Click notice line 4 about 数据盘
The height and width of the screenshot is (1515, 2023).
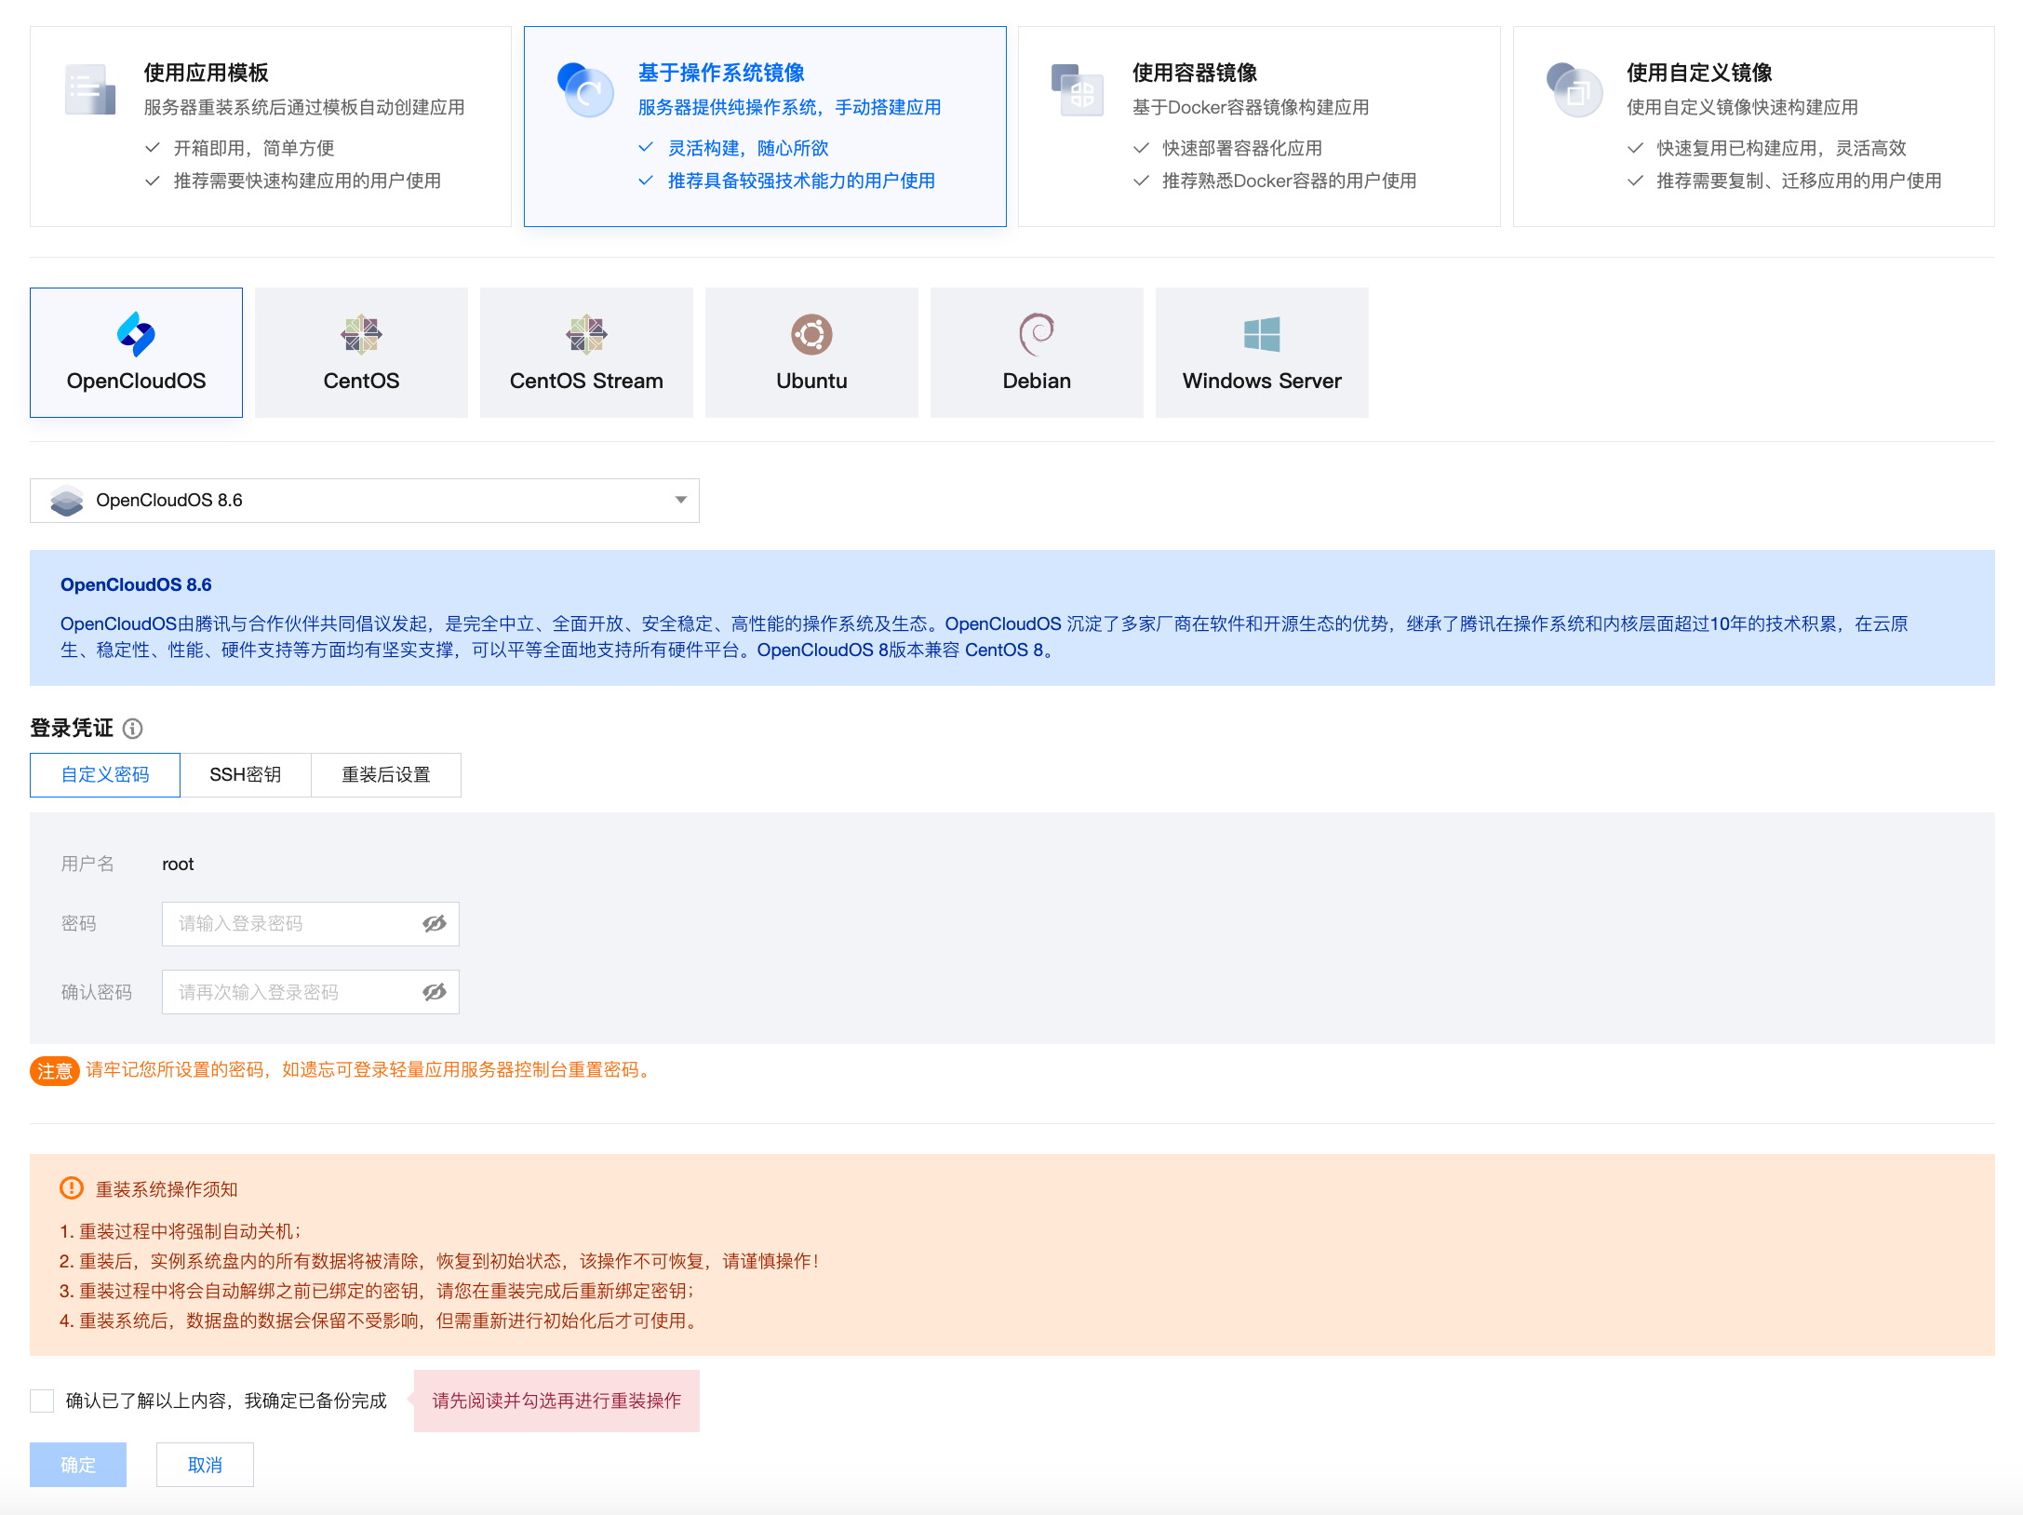(380, 1321)
